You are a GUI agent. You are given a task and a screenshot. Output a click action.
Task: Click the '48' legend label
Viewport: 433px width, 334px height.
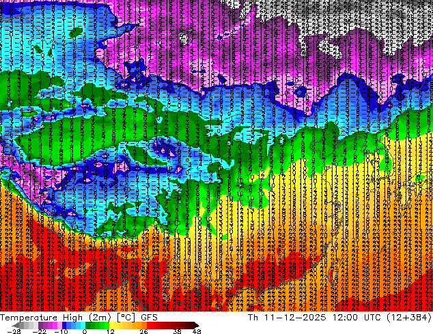pos(197,331)
